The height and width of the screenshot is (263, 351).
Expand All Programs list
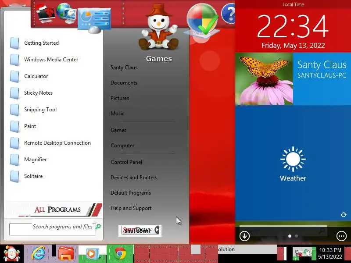click(54, 210)
